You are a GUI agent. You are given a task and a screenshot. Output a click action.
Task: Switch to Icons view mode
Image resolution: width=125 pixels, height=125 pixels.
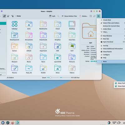click(4, 16)
